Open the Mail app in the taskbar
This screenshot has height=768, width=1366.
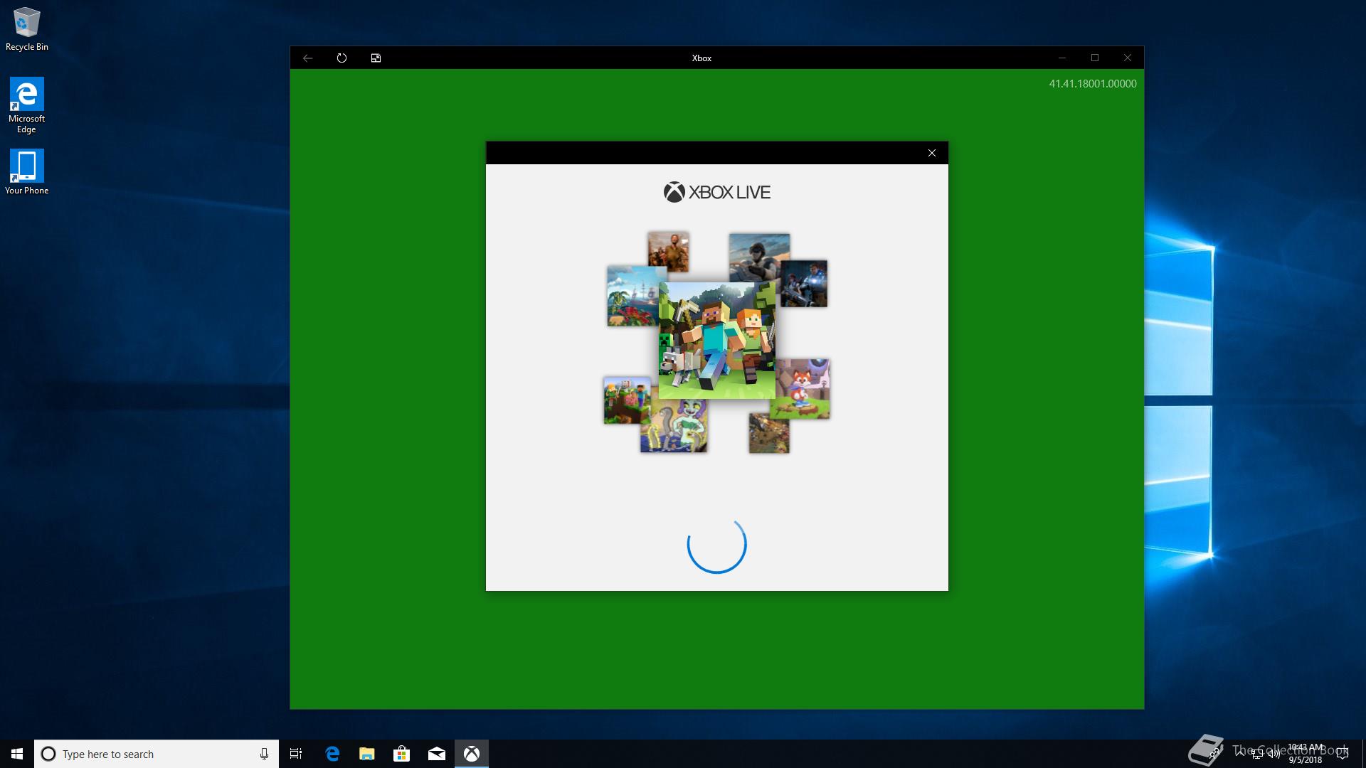[437, 754]
